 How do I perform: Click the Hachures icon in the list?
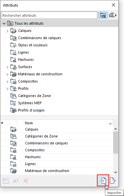(x=13, y=157)
